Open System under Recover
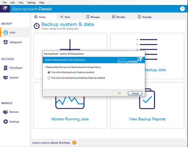Image resolution: width=188 pixels, height=147 pixels. 14,78
